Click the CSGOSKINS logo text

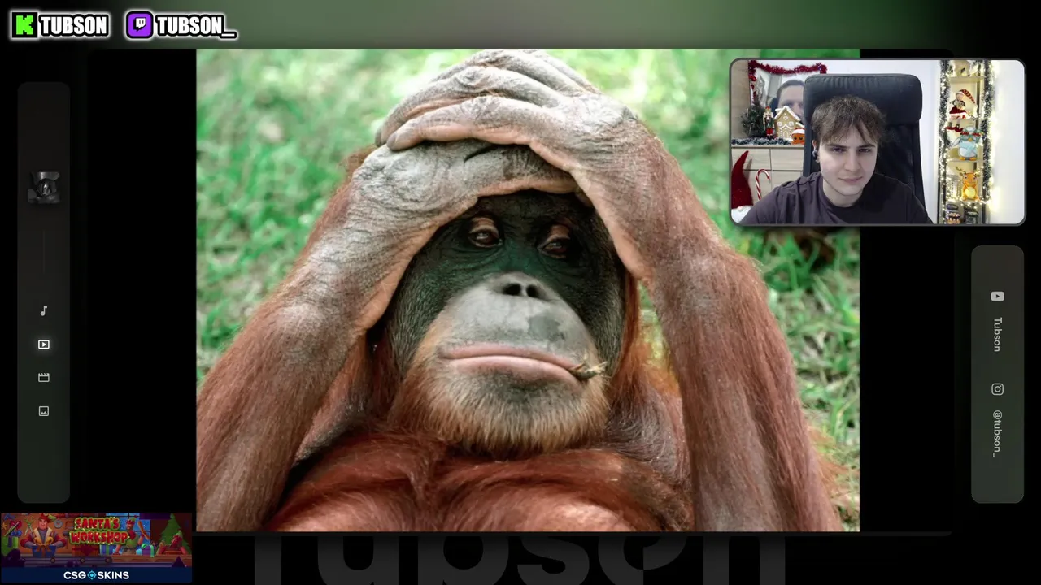point(96,575)
